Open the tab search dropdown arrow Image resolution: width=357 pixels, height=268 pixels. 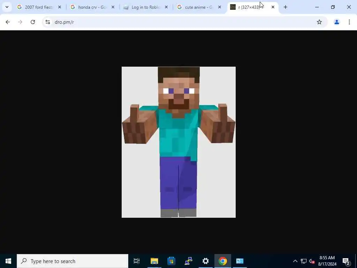[7, 7]
